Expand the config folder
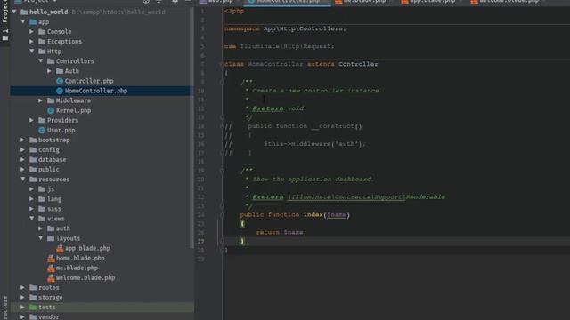Screen dimensions: 570x320 point(23,149)
